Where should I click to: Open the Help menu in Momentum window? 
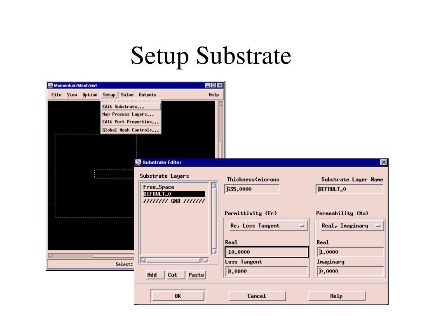[x=214, y=95]
